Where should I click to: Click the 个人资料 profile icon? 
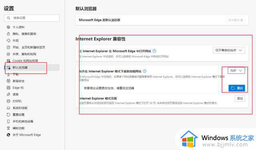[8, 27]
